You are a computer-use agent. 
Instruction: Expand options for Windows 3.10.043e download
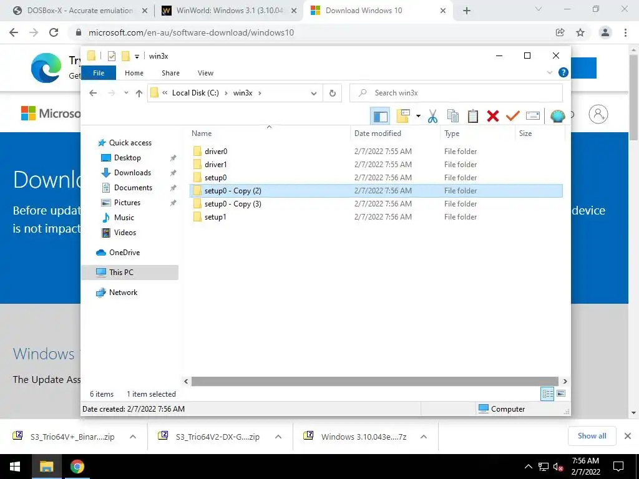(424, 437)
